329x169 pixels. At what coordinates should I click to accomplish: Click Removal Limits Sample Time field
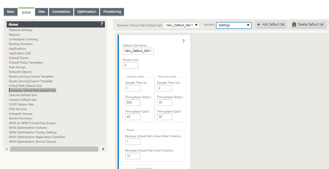pos(164,88)
